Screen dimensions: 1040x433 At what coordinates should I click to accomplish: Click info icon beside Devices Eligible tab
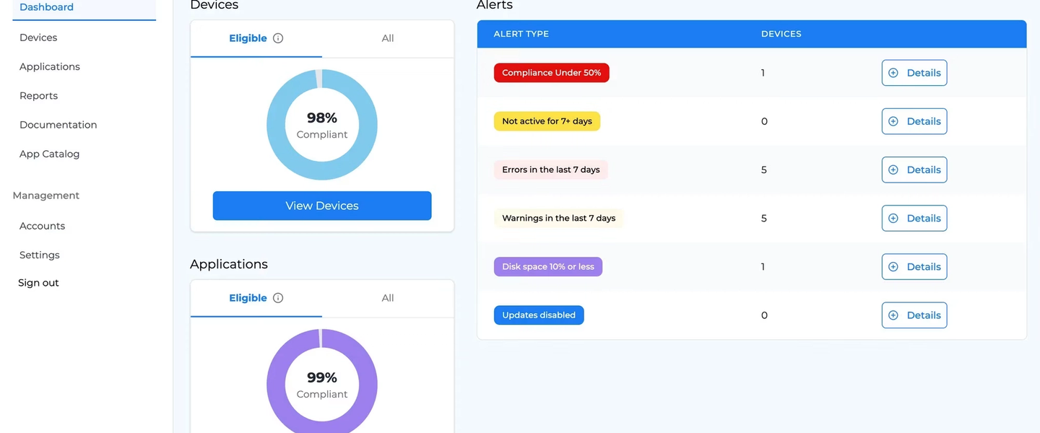click(x=278, y=38)
